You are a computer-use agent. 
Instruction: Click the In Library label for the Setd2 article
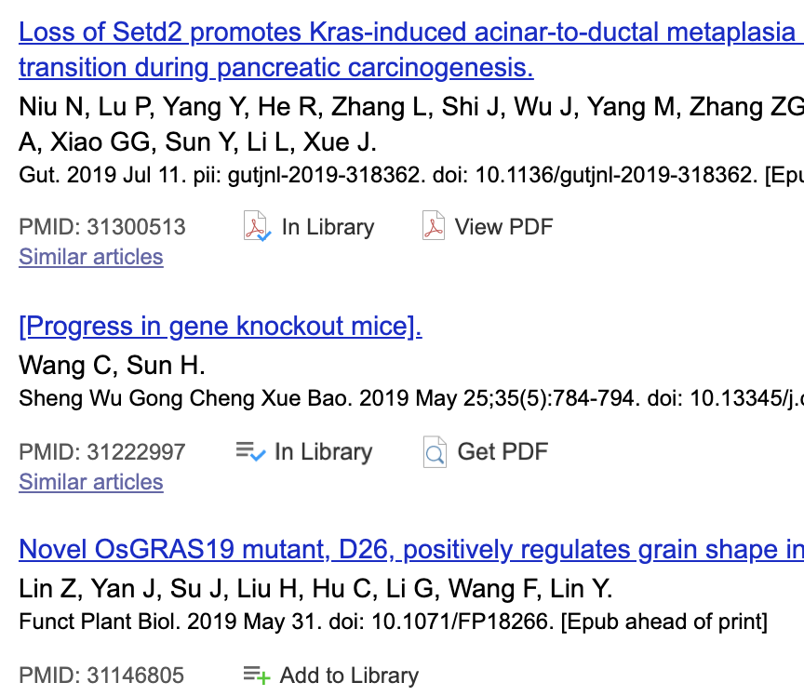coord(323,226)
